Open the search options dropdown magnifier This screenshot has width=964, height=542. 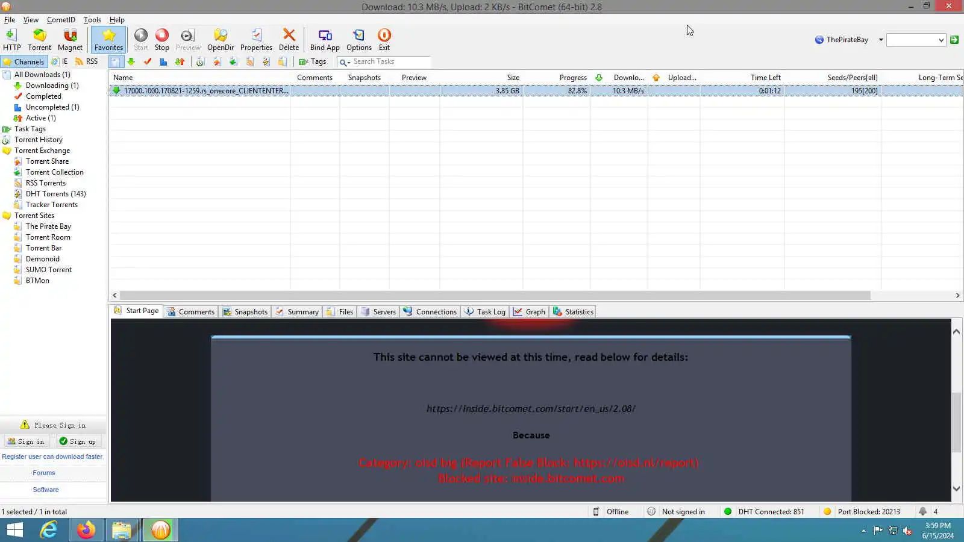pos(345,62)
